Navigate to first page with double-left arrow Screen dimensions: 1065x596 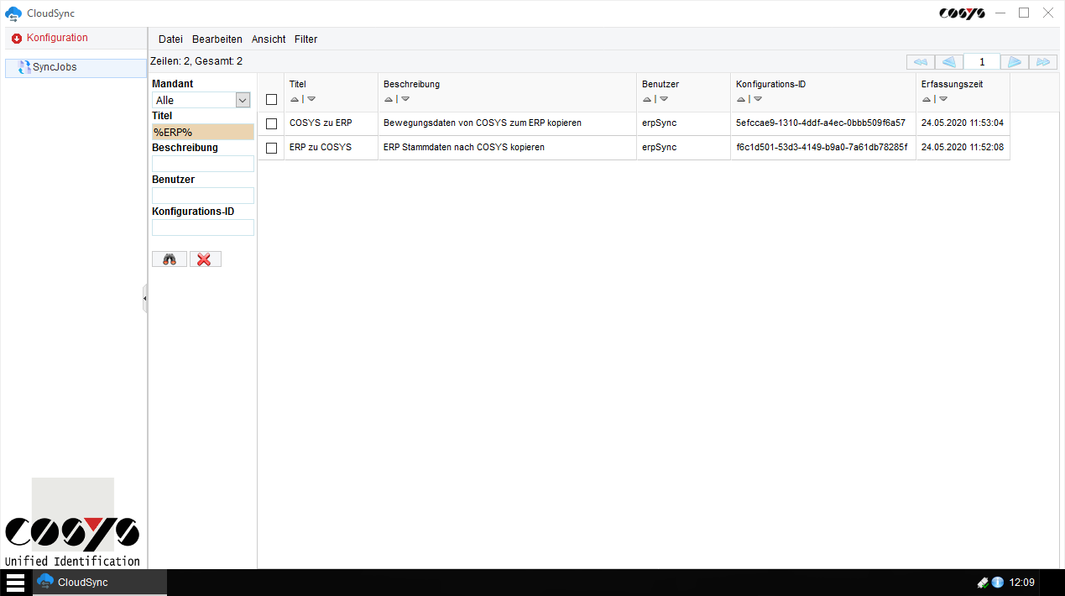[919, 61]
